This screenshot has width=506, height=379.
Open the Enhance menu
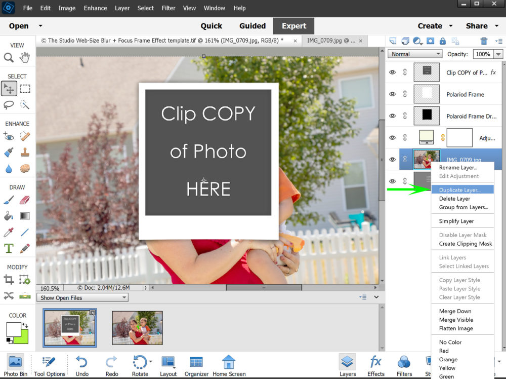tap(95, 8)
